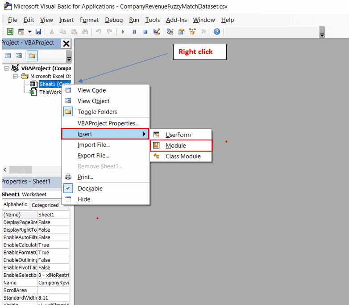Open the Help menu
Screen dimensions: 349x305
(x=228, y=20)
